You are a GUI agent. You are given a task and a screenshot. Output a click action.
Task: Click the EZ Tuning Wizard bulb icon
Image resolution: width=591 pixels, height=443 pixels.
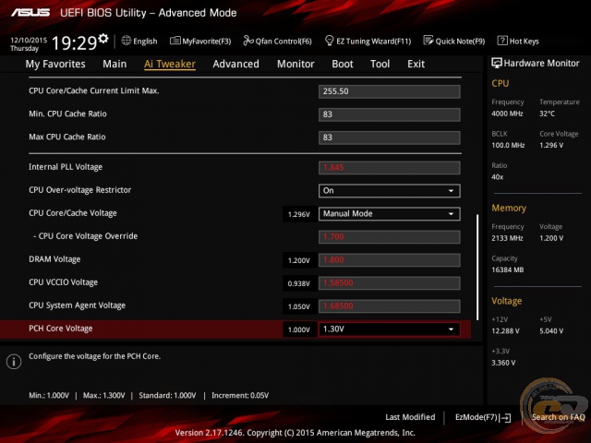point(329,41)
